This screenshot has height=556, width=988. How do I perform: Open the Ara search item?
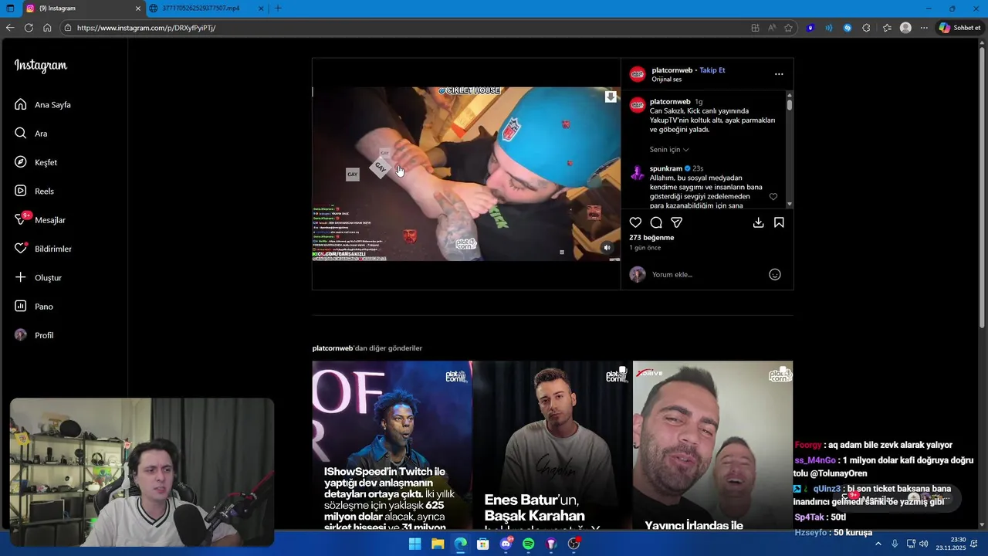(x=31, y=134)
